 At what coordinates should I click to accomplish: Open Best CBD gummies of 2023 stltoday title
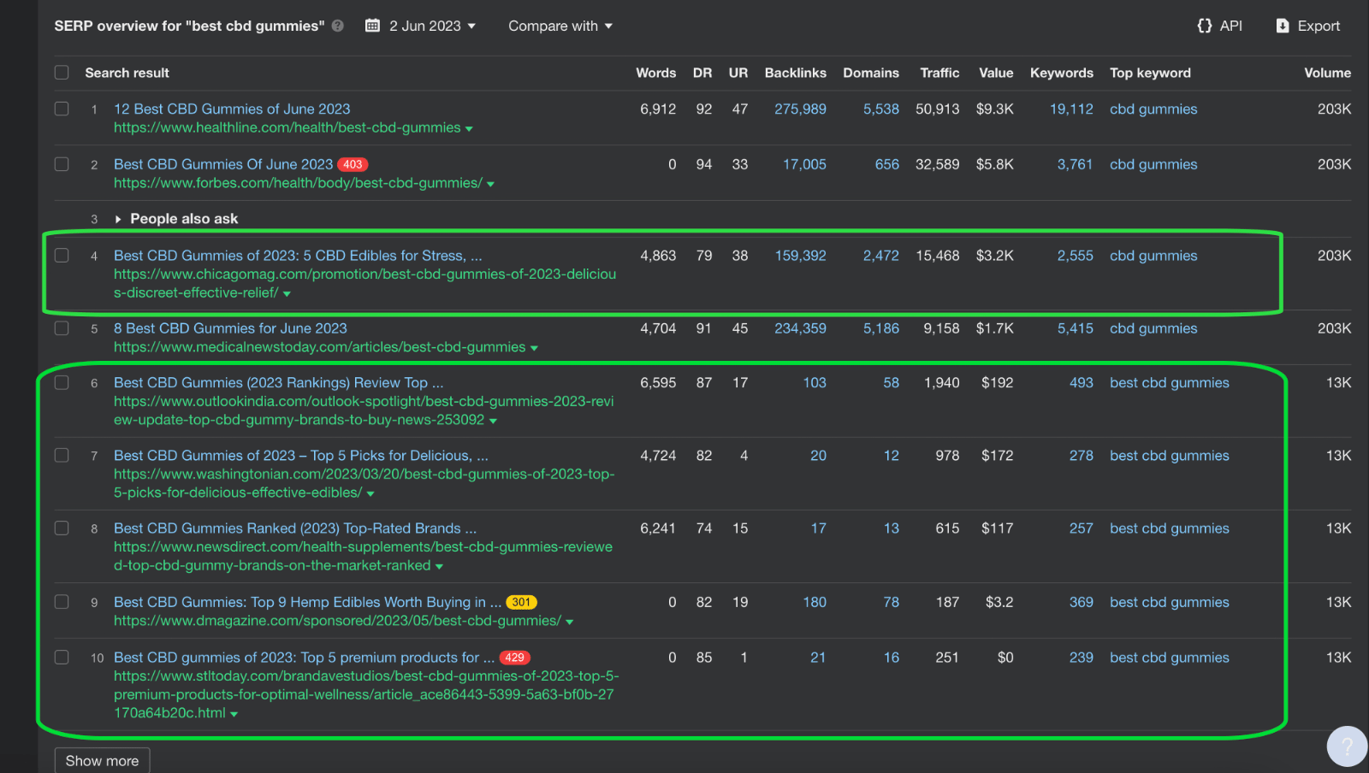tap(304, 658)
